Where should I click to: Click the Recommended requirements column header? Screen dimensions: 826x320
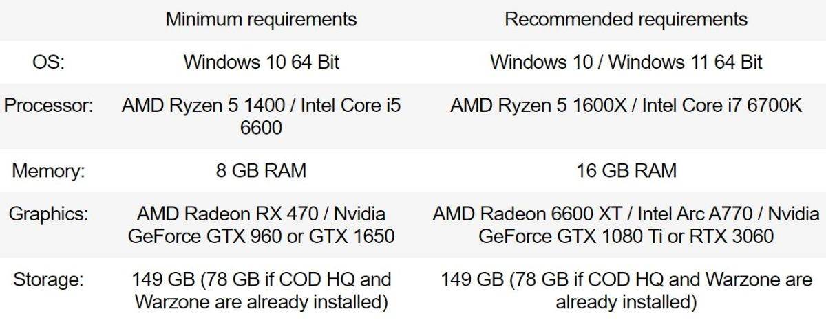tap(626, 19)
